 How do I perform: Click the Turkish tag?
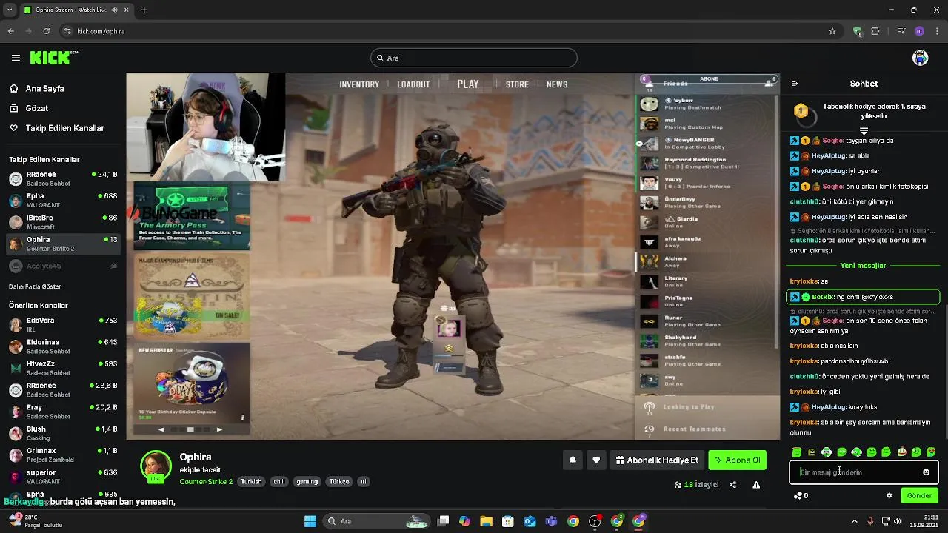(x=251, y=482)
